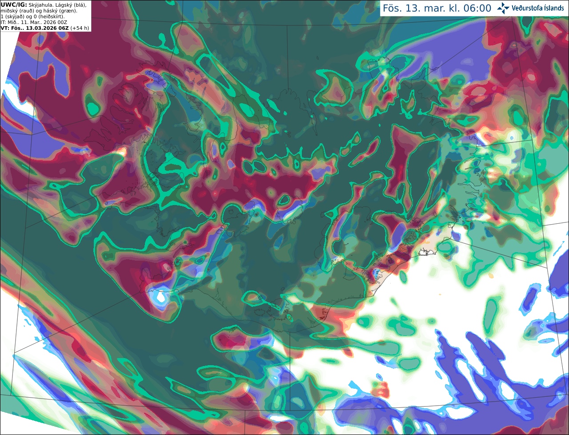The width and height of the screenshot is (569, 435).
Task: Click the 'UWC/IG: Skýjahula. Lágský (blá),' legend line
Action: pyautogui.click(x=44, y=5)
